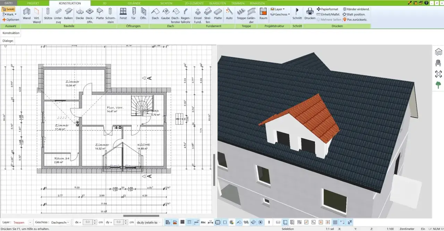Choose the Virt. Wand tool

pyautogui.click(x=37, y=15)
